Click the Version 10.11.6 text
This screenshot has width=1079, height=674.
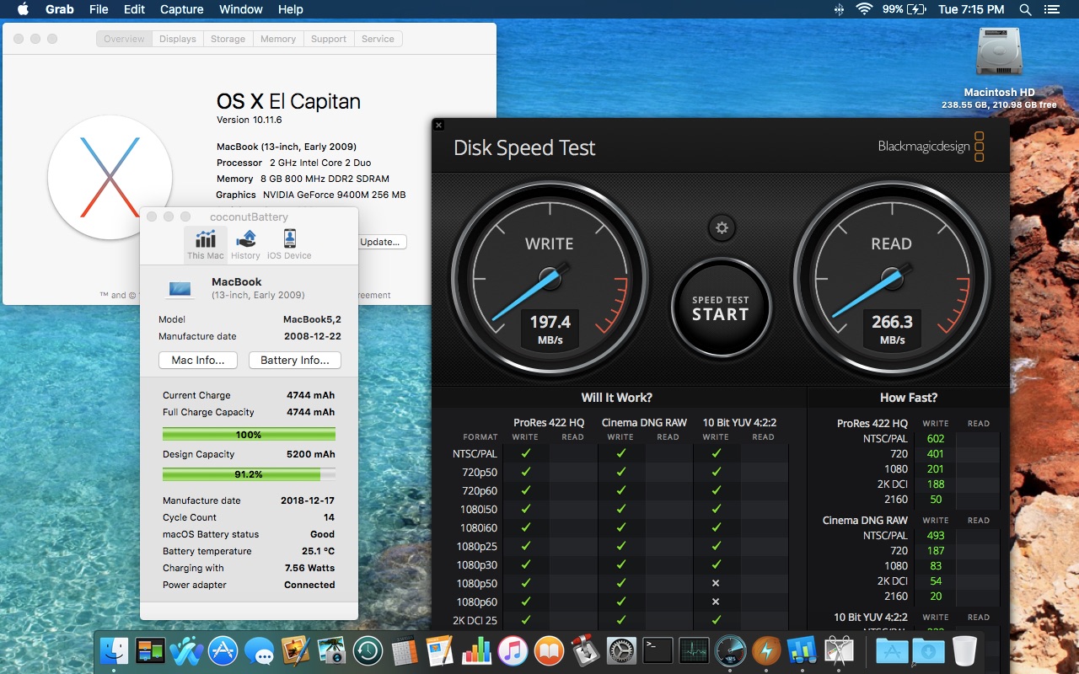coord(250,120)
